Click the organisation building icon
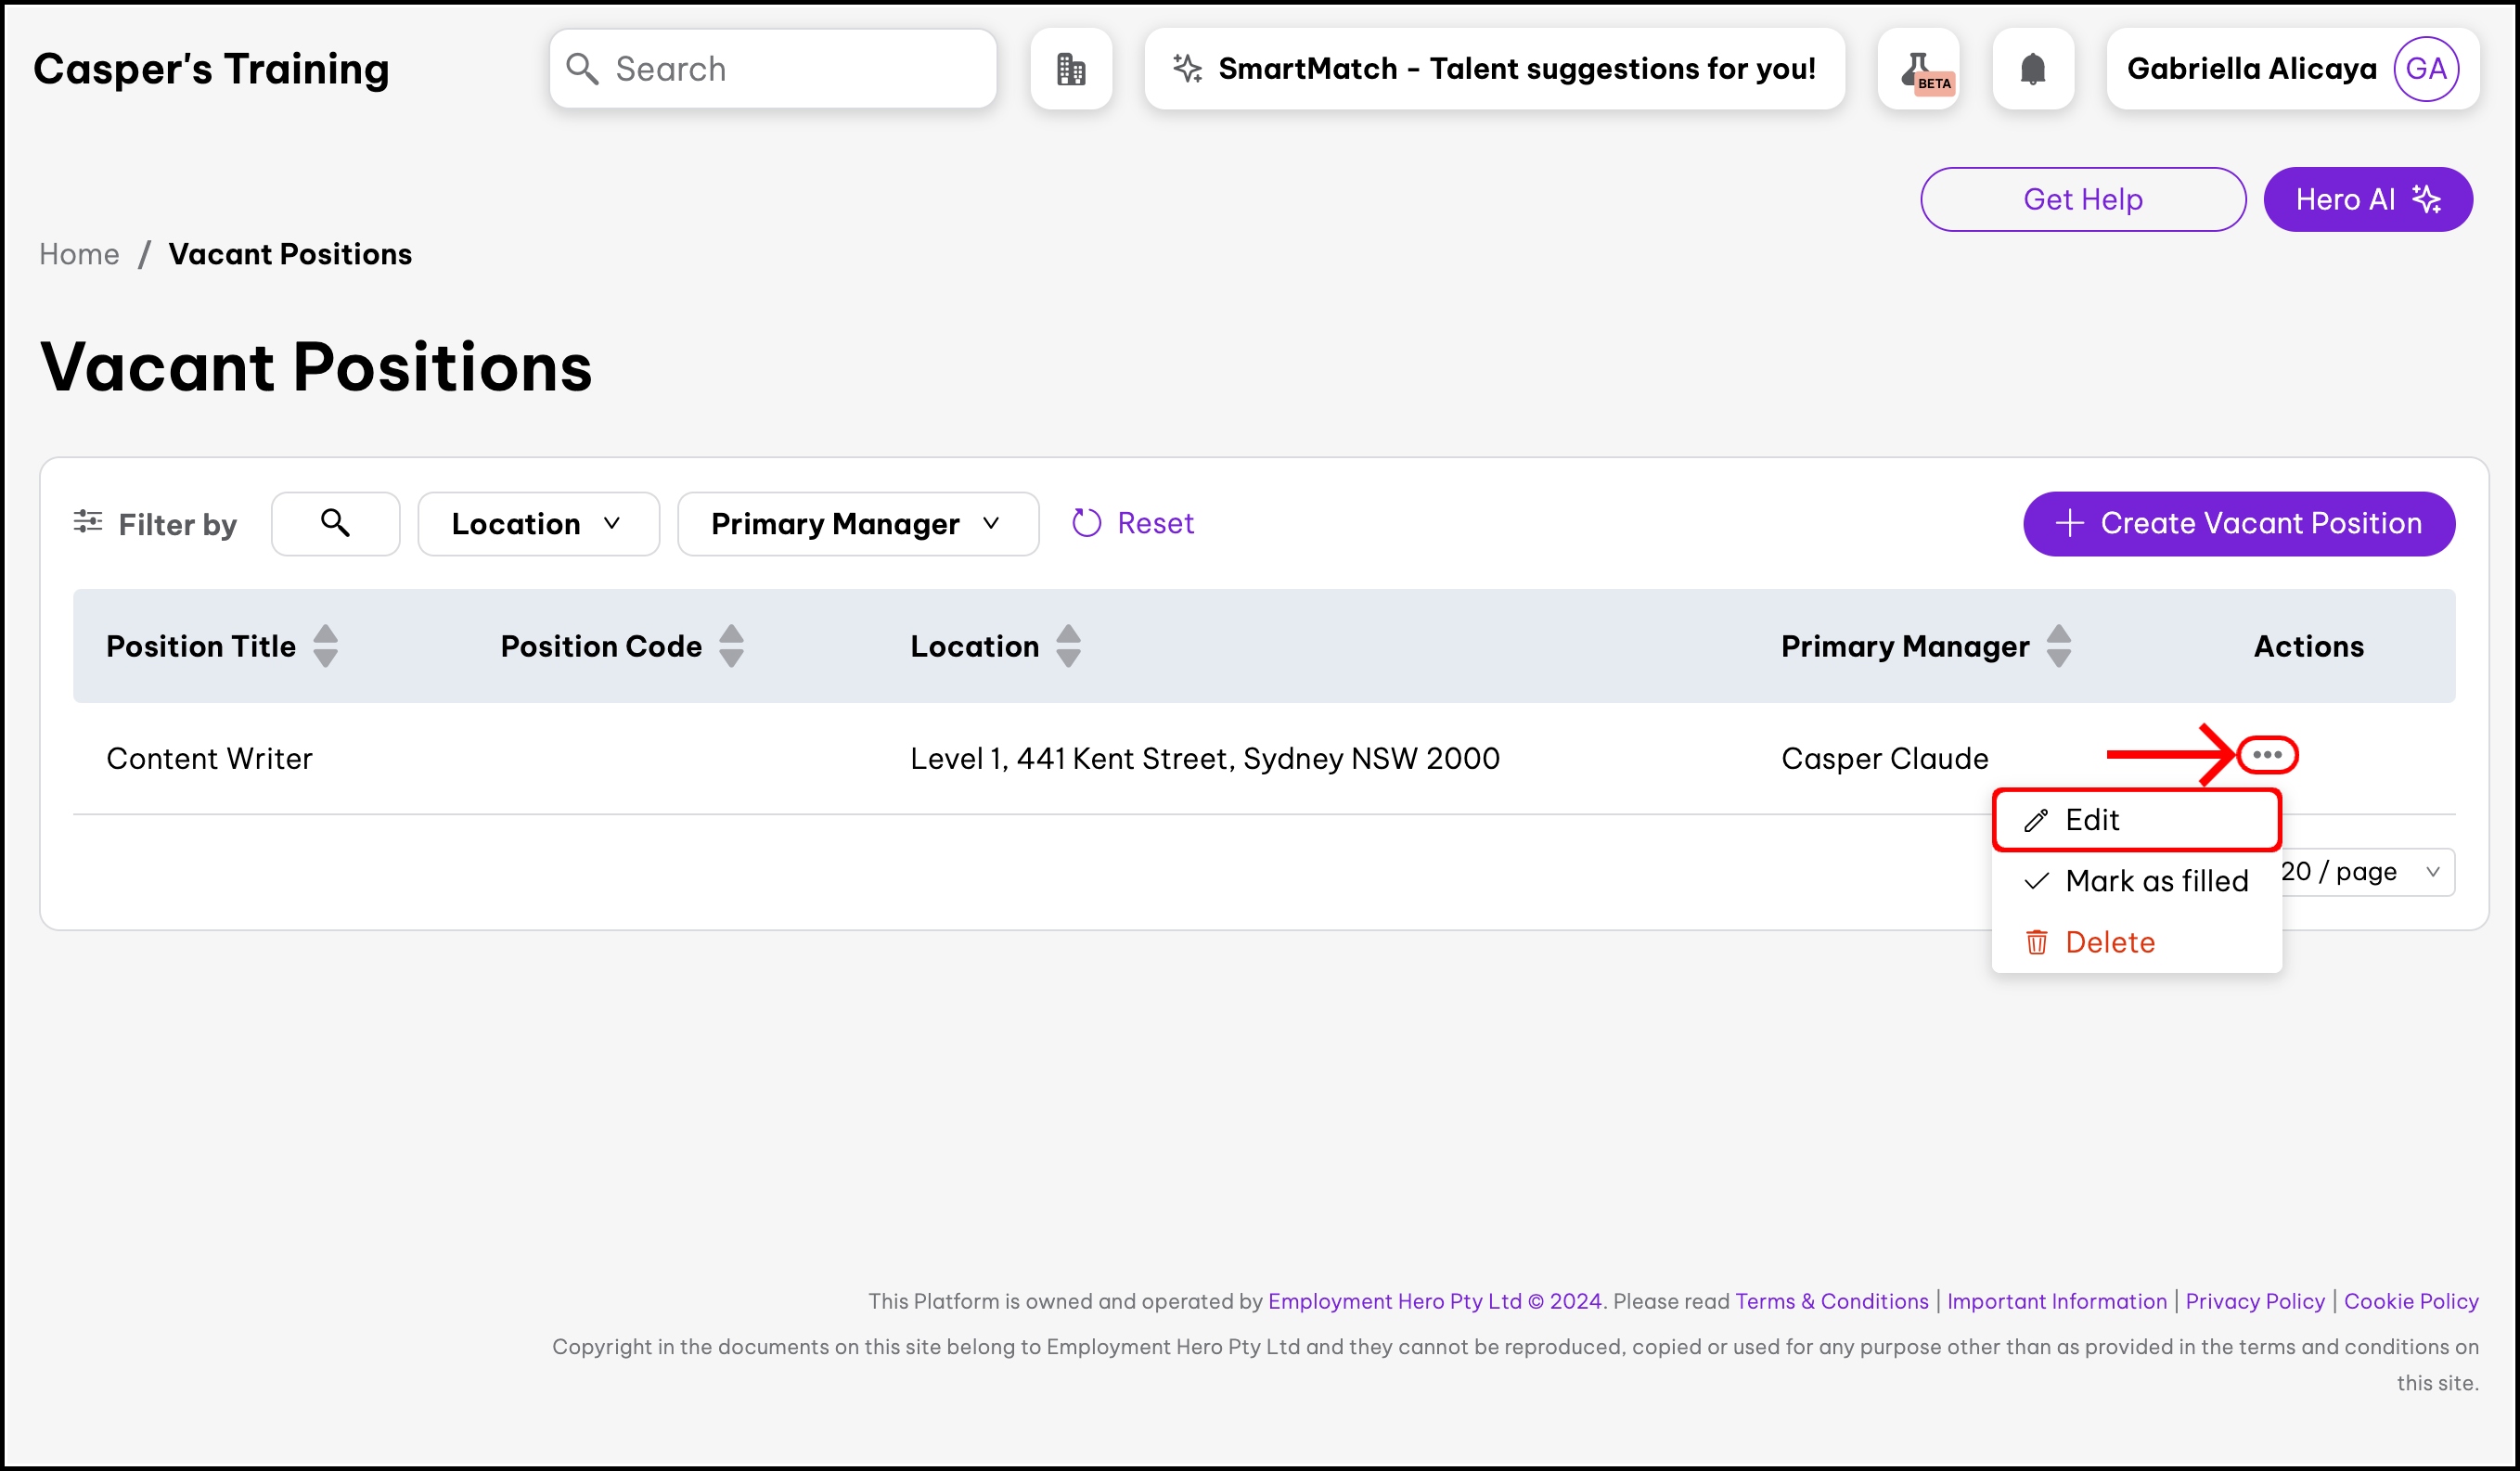Viewport: 2520px width, 1471px height. click(x=1071, y=69)
